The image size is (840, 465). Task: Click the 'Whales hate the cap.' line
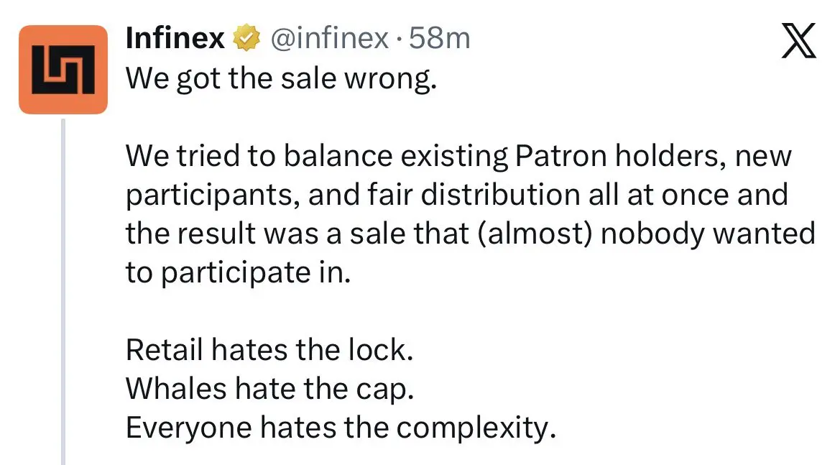(270, 390)
